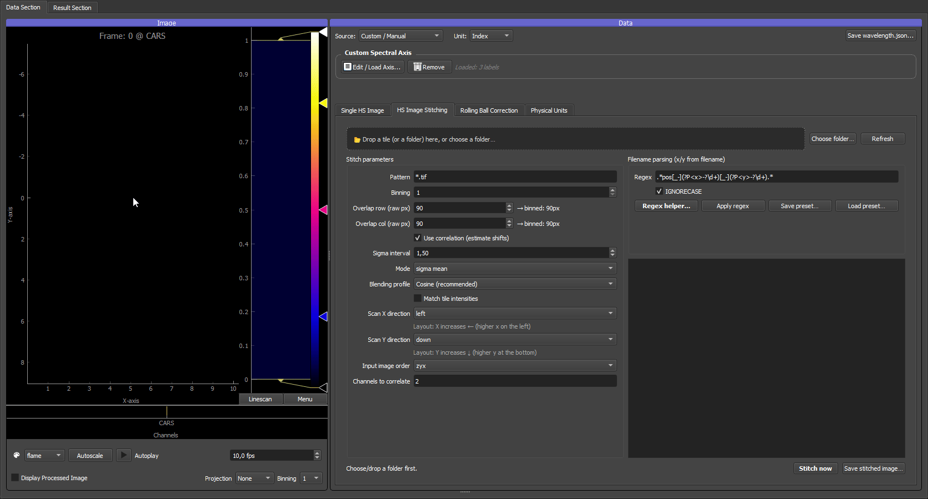Click Edit / Load Axis button

372,67
